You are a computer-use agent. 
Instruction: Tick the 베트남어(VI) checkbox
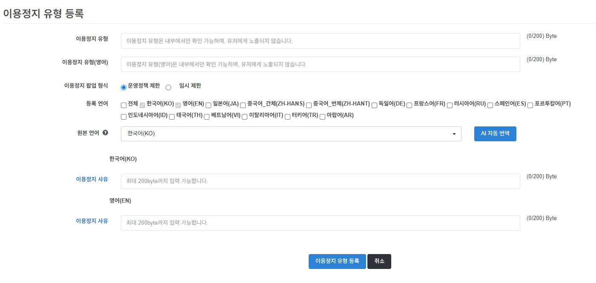click(x=206, y=117)
